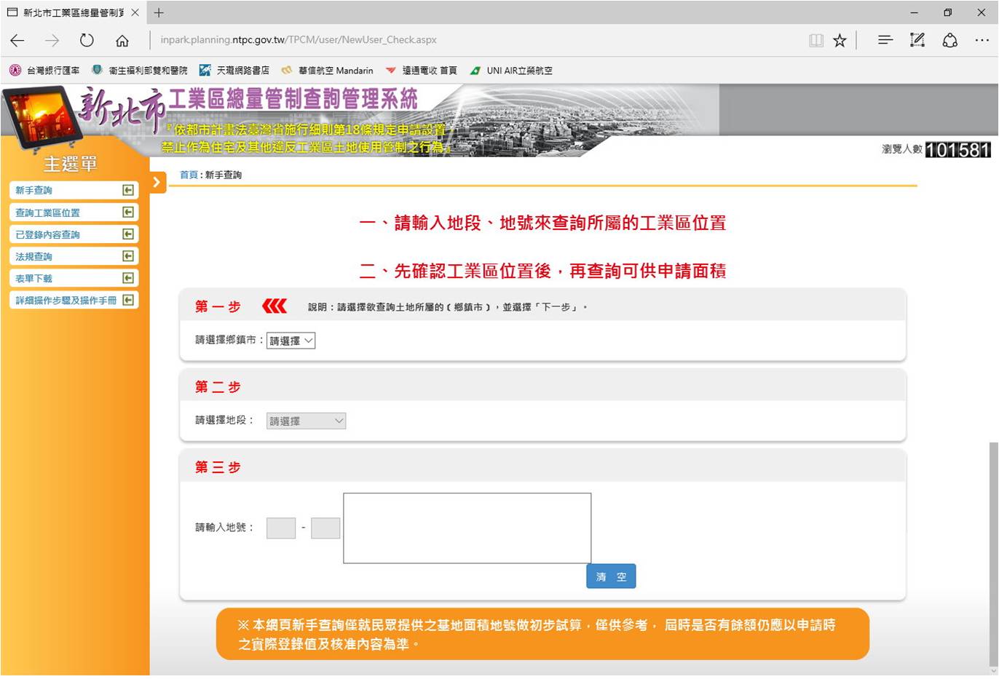Open browser more actions ellipsis menu
The height and width of the screenshot is (679, 999).
[982, 41]
